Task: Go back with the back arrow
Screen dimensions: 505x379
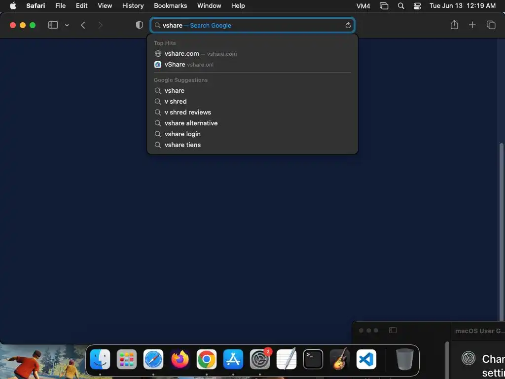Action: (x=83, y=25)
